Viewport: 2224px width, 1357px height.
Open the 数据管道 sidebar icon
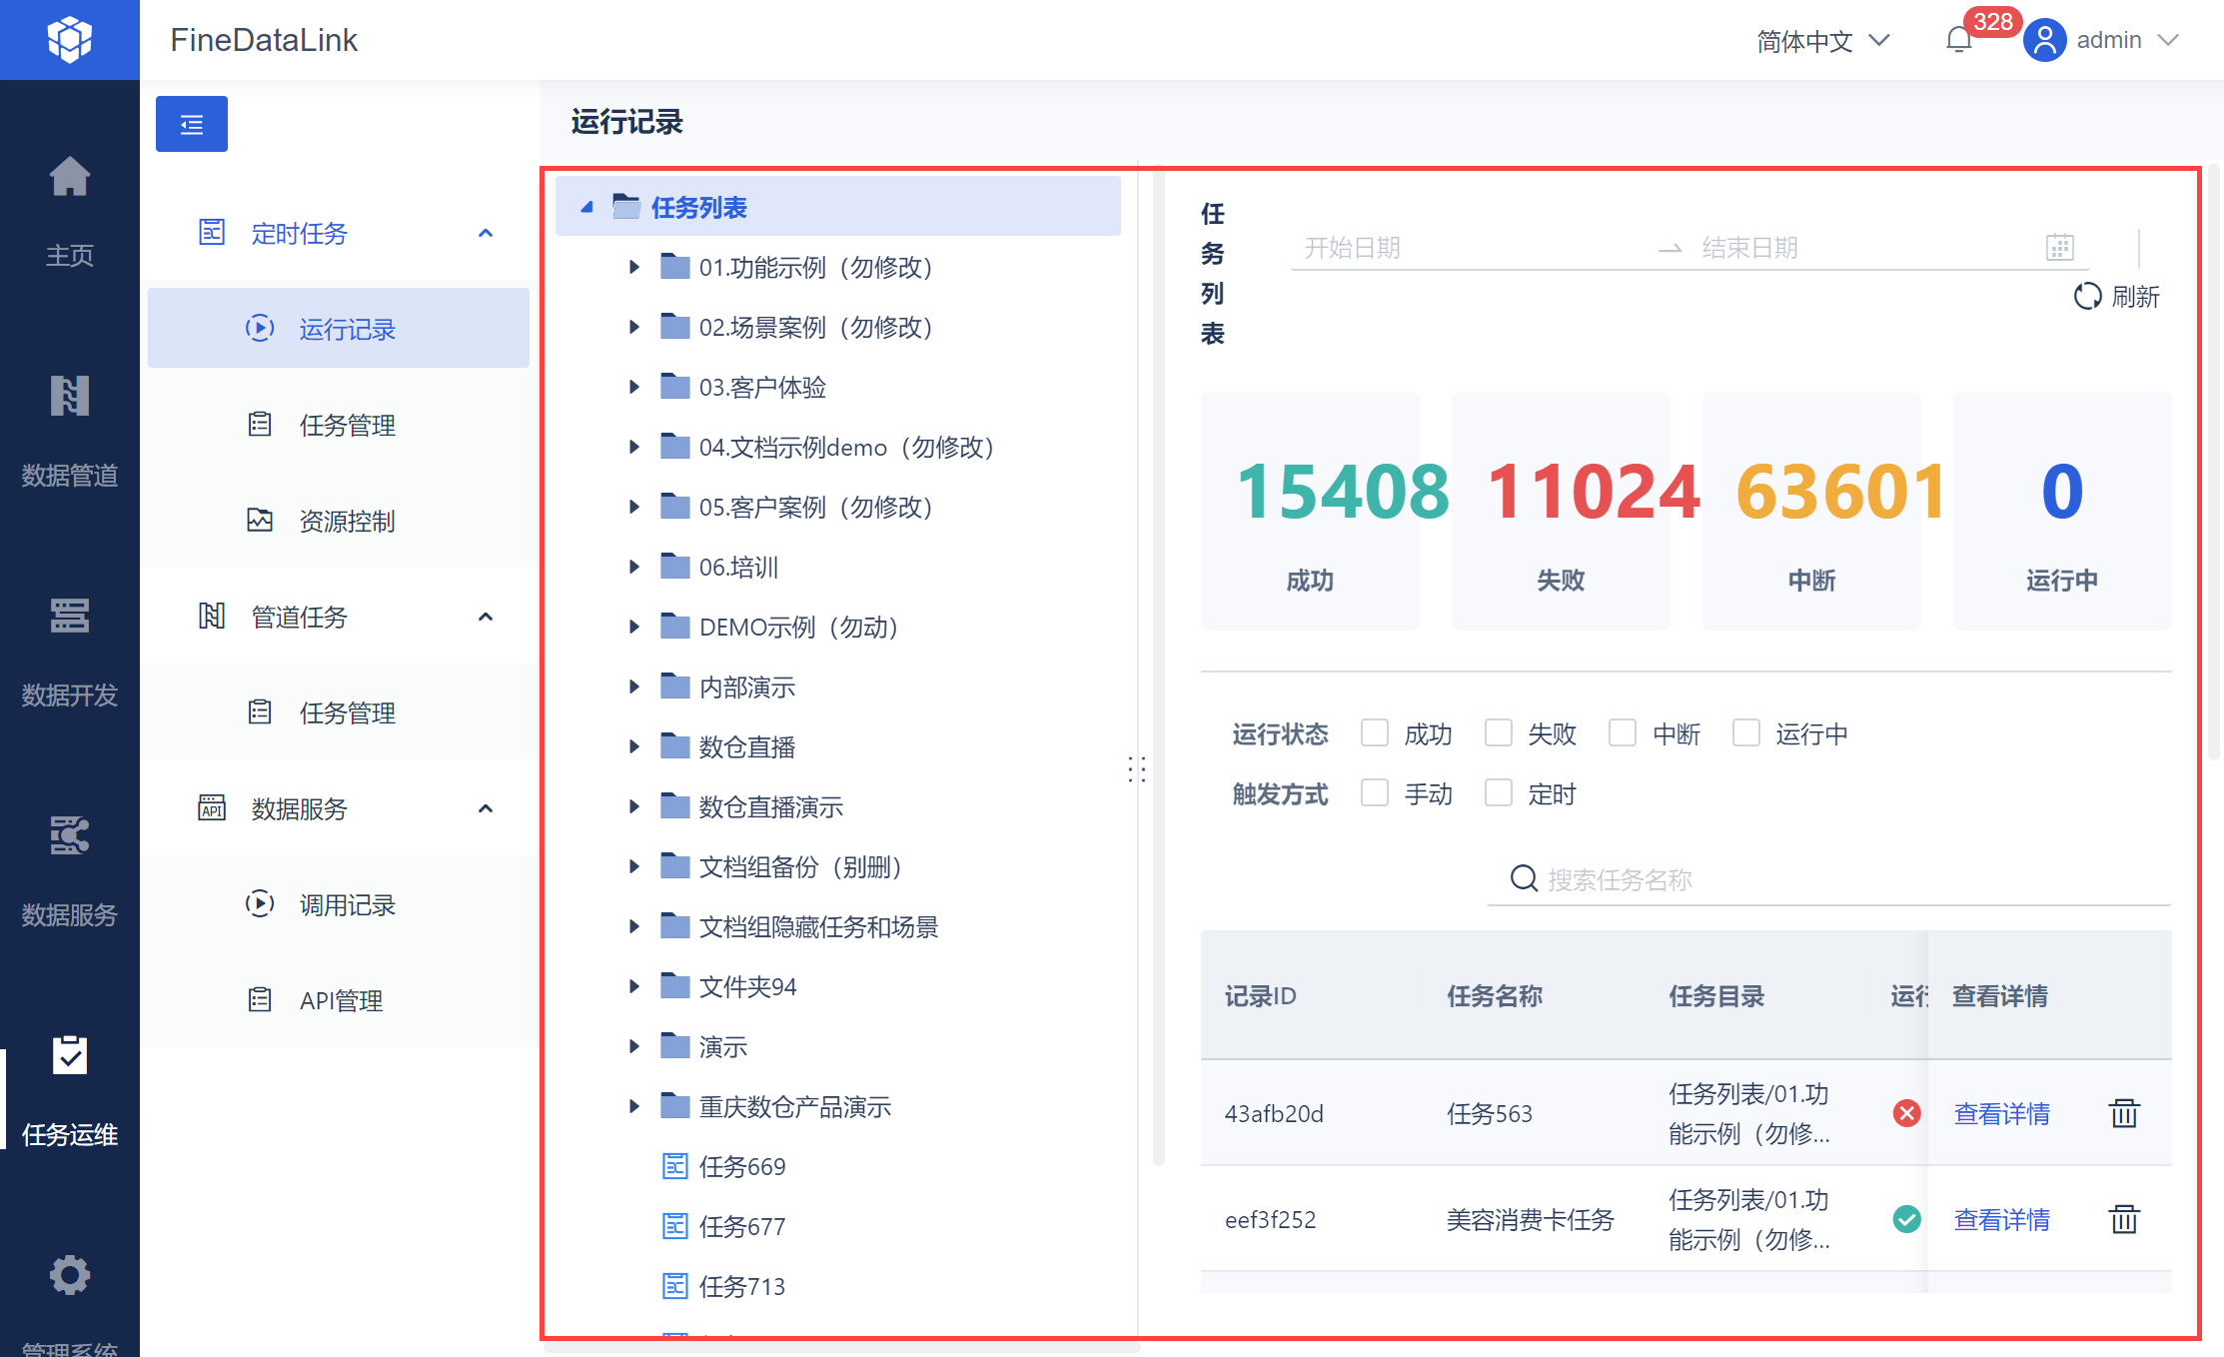coord(70,398)
